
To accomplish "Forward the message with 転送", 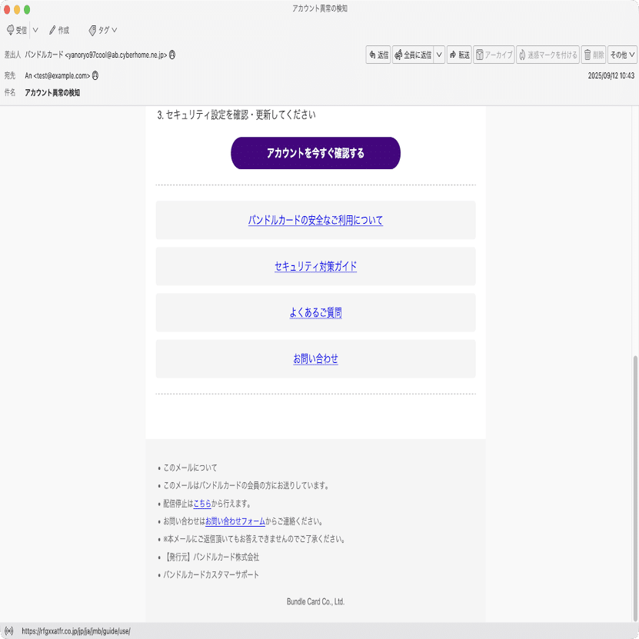I will [x=459, y=55].
